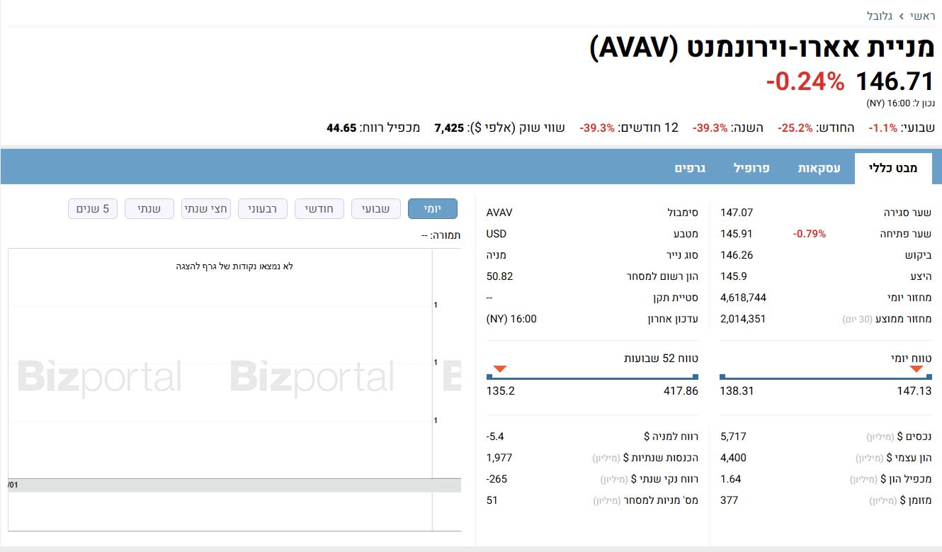This screenshot has width=942, height=552.
Task: Click the הכנסות שנתיות value 1,977
Action: (x=499, y=458)
